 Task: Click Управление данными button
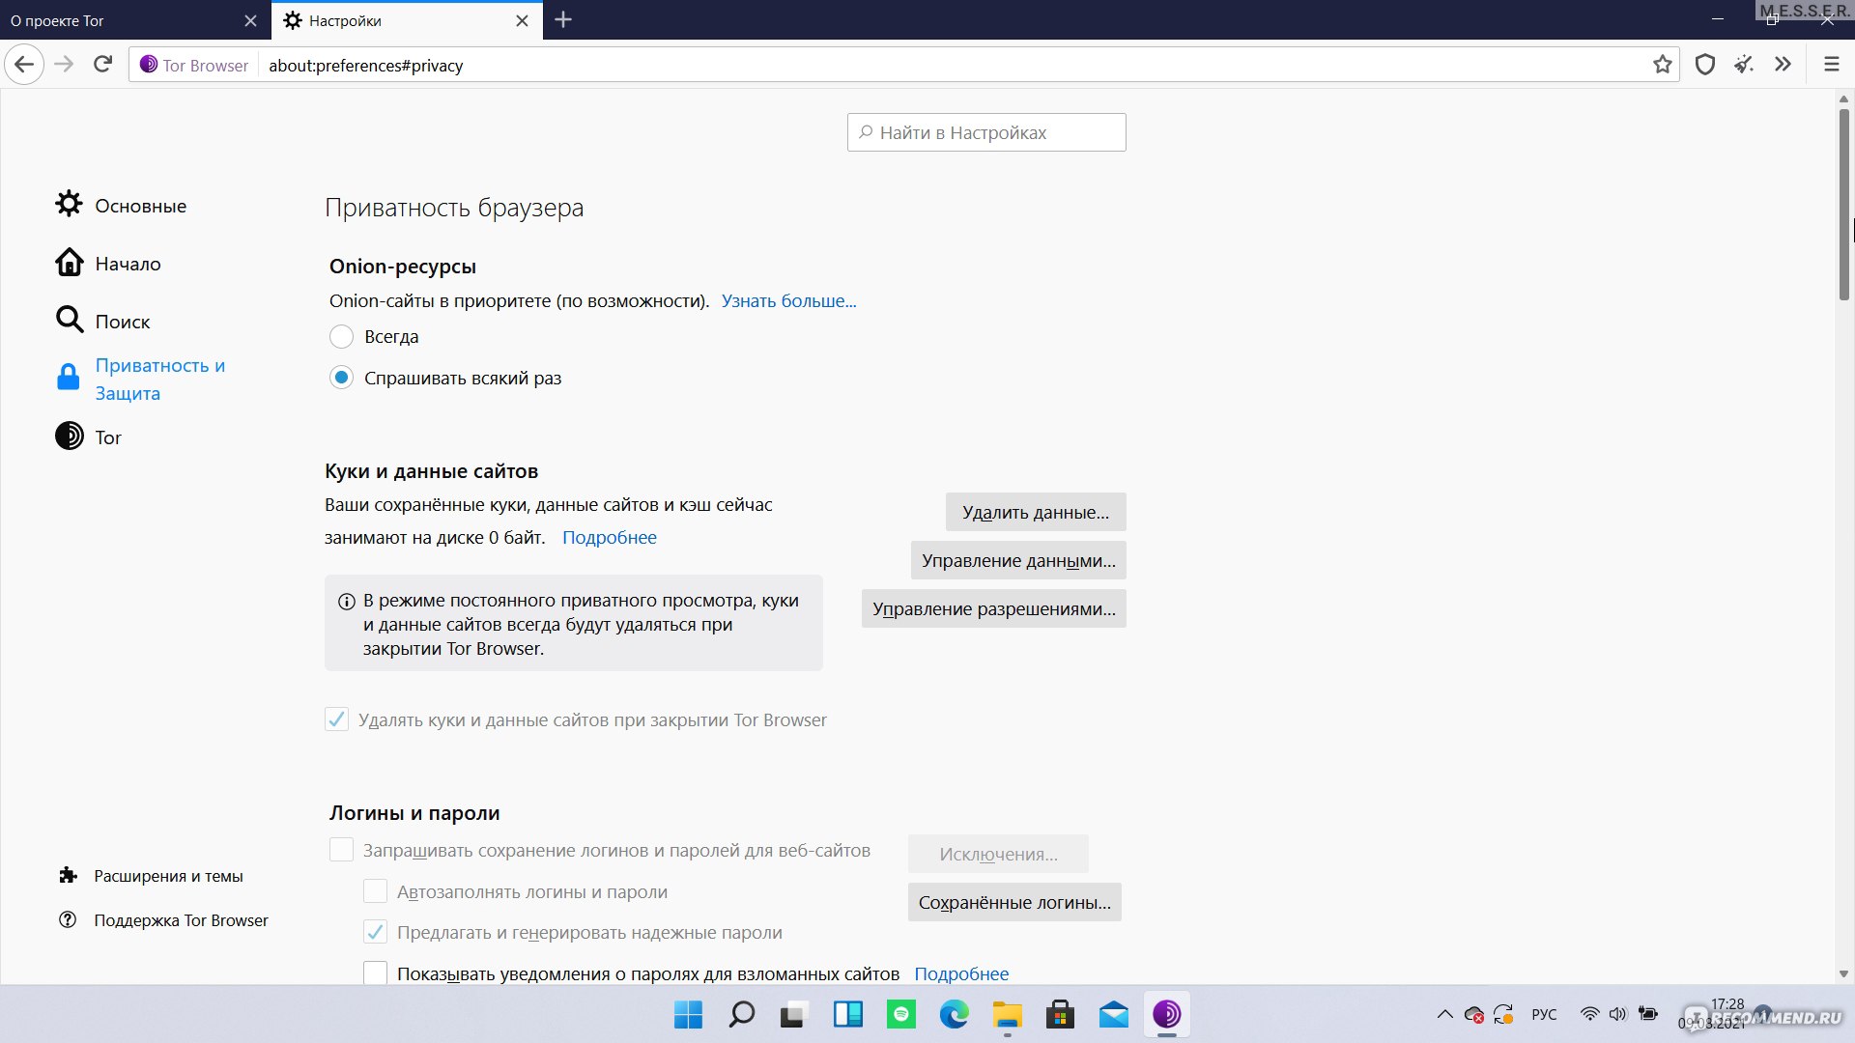[x=1018, y=560]
